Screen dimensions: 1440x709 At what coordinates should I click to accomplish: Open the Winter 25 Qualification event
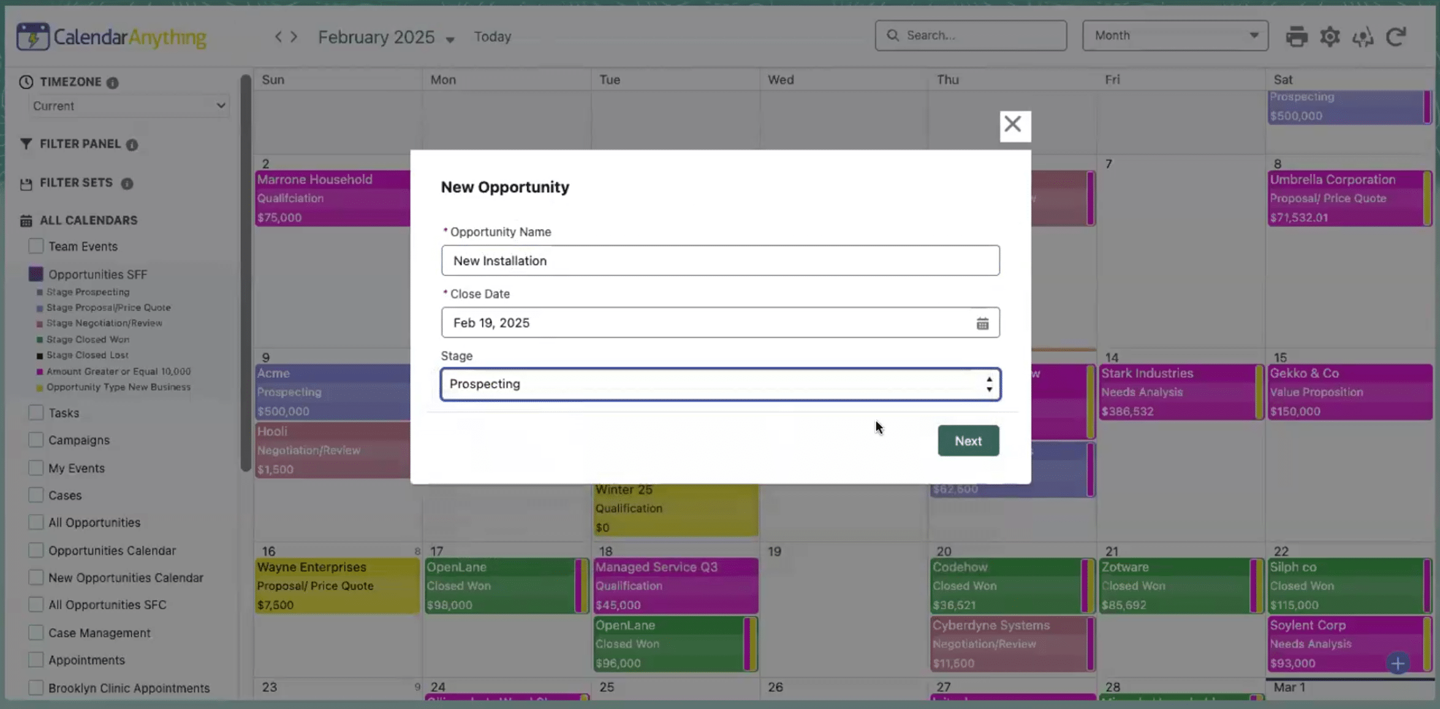pyautogui.click(x=675, y=510)
